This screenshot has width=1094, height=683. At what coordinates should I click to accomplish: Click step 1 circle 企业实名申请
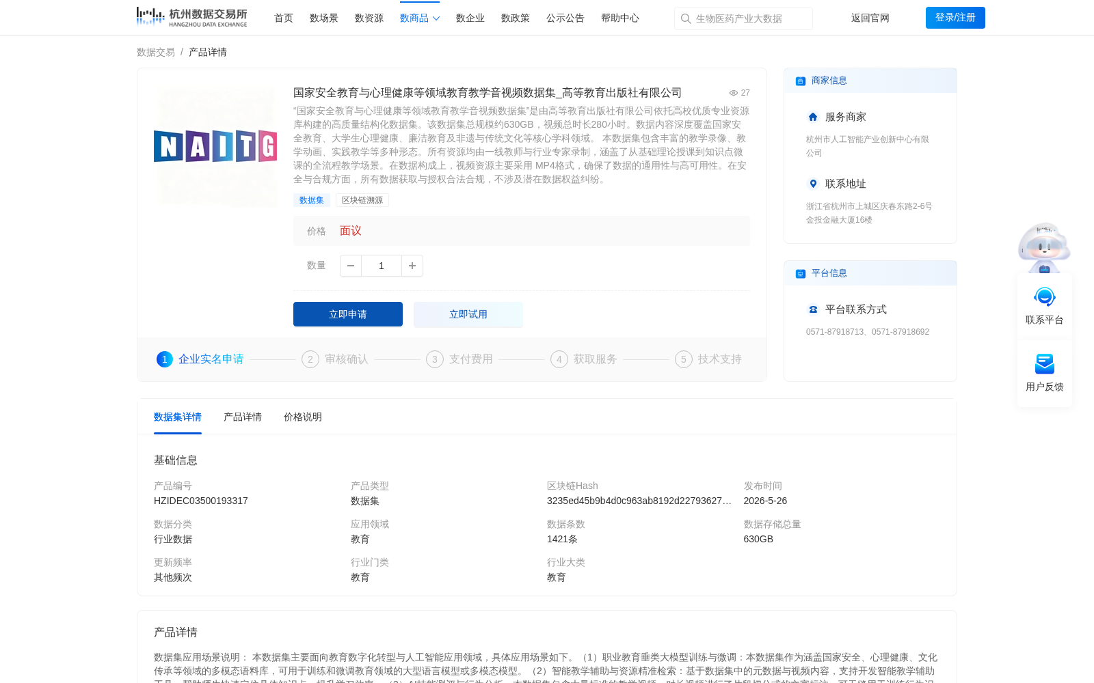coord(165,359)
